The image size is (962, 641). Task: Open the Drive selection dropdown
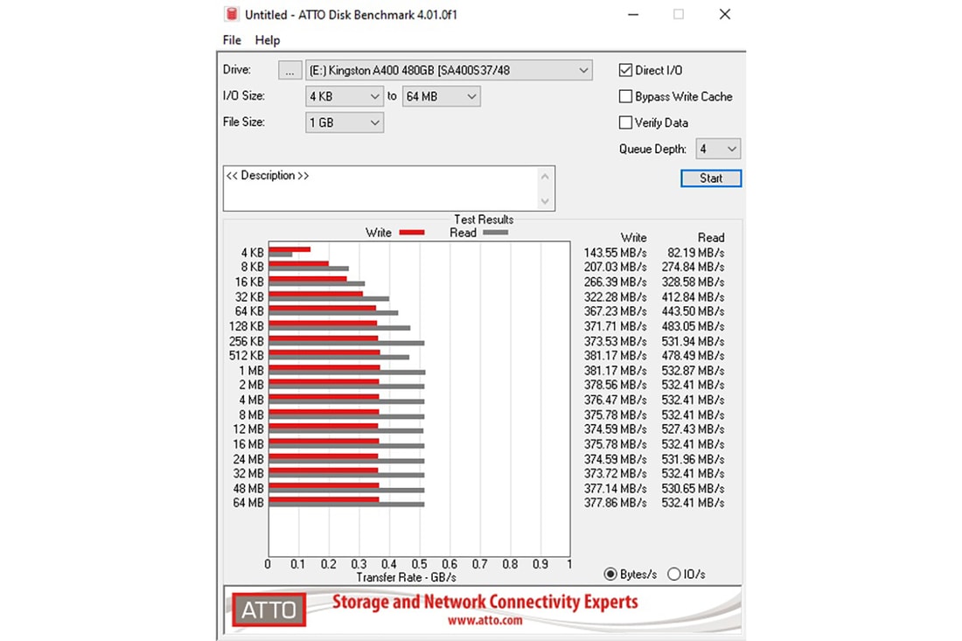coord(449,71)
